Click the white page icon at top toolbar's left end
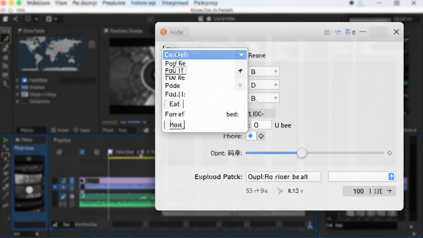This screenshot has height=238, width=423. [x=5, y=19]
